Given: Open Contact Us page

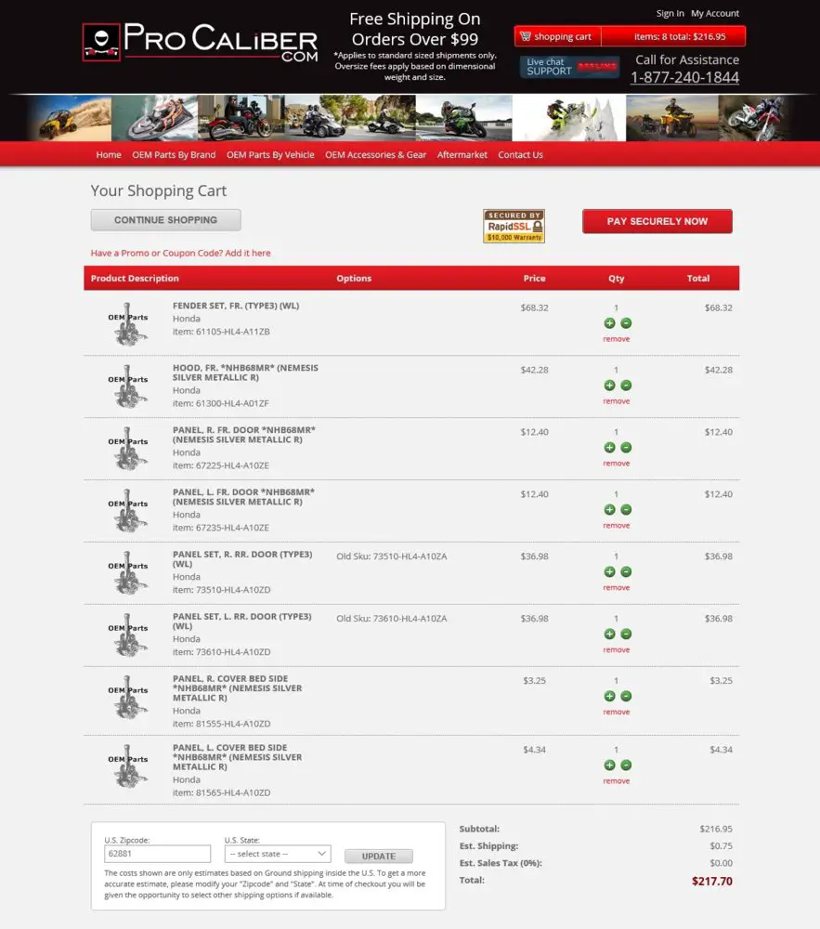Looking at the screenshot, I should tap(520, 154).
